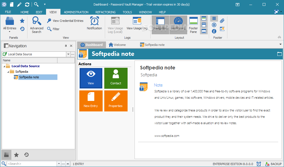Open View Usage Log

[137, 24]
